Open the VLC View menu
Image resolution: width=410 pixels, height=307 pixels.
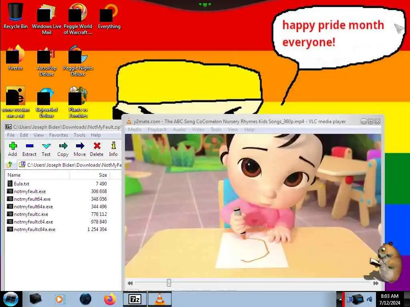(233, 129)
